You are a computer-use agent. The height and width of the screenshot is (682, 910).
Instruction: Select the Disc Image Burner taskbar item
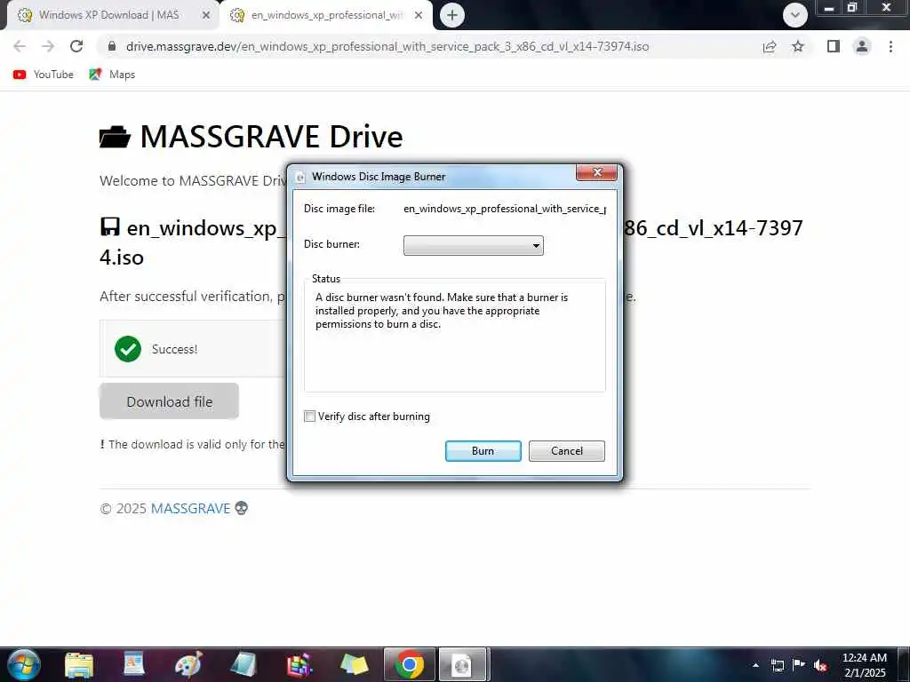462,664
